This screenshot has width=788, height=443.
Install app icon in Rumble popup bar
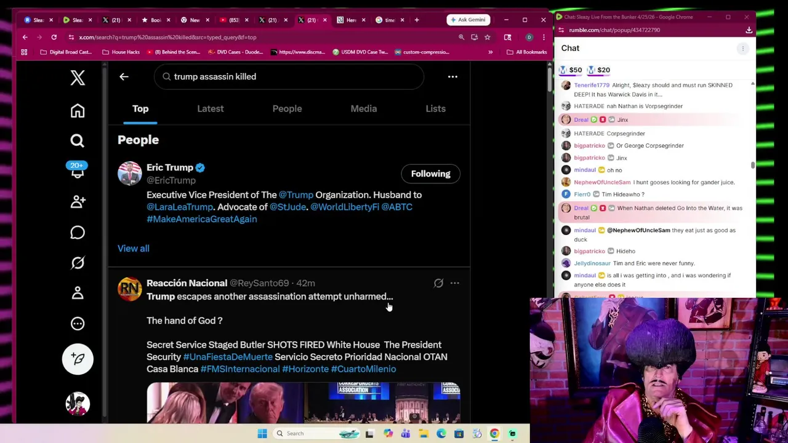click(749, 30)
